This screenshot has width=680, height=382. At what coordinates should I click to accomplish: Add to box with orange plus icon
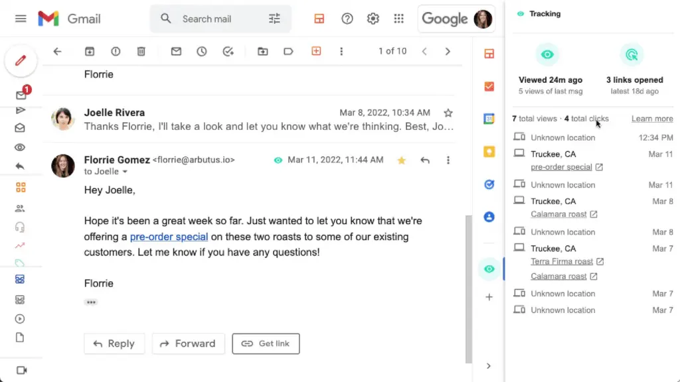316,51
